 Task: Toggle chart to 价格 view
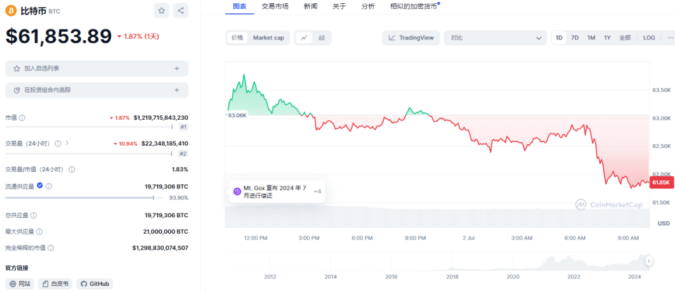[237, 38]
